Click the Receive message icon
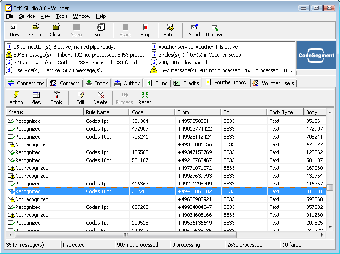340x254 pixels. pyautogui.click(x=215, y=30)
